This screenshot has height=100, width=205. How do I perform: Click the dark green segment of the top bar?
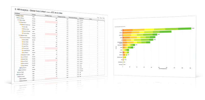[184, 29]
